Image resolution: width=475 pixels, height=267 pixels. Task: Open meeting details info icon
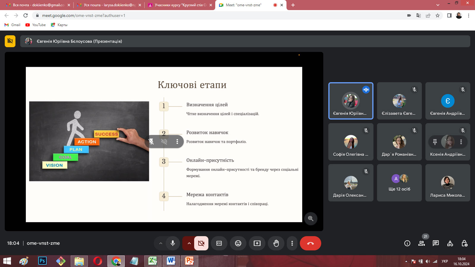[407, 243]
